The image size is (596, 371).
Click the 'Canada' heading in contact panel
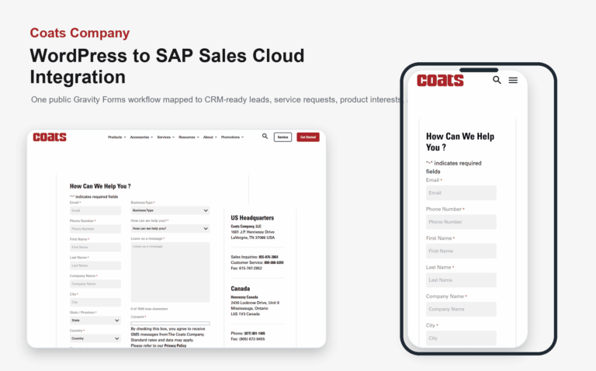point(241,289)
